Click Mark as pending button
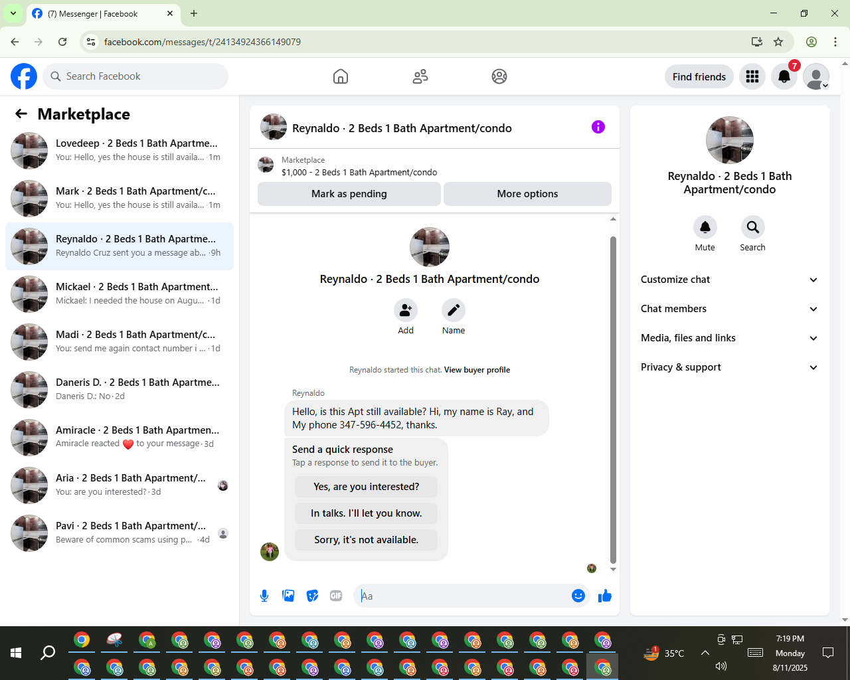Image resolution: width=850 pixels, height=680 pixels. [349, 194]
